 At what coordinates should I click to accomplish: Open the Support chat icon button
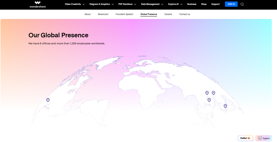(x=263, y=138)
